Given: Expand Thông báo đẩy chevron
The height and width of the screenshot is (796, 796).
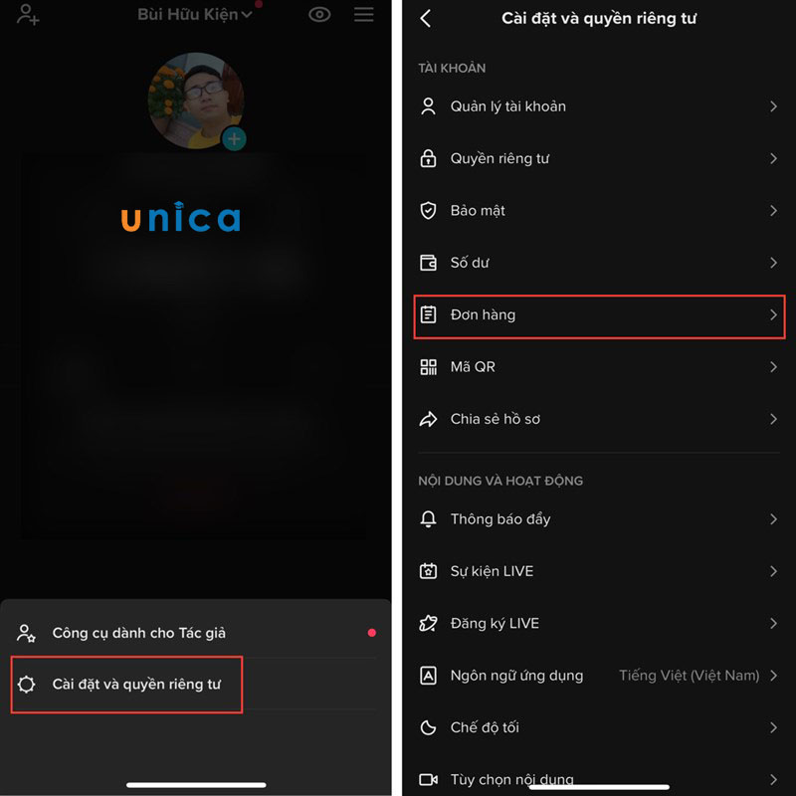Looking at the screenshot, I should pyautogui.click(x=773, y=518).
